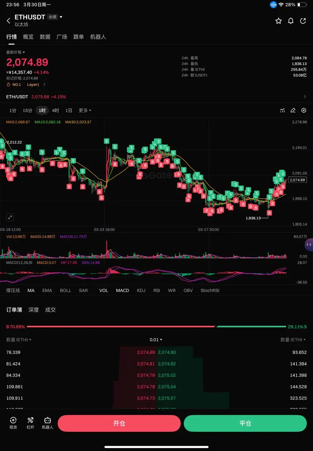
Task: Switch to the 概览 tab
Action: tap(28, 37)
